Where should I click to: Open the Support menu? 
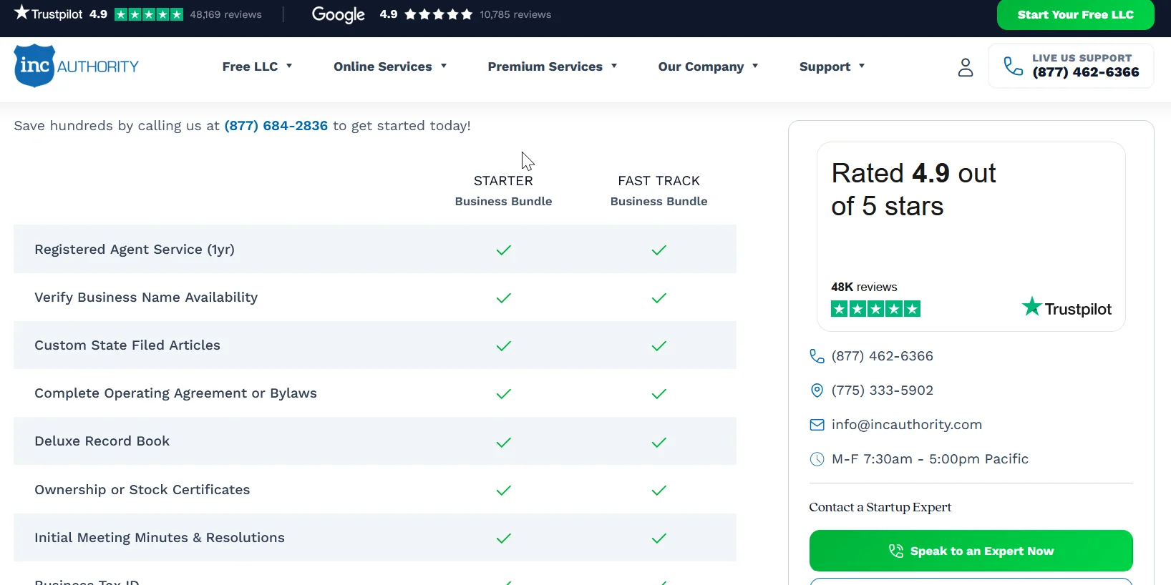pos(825,67)
